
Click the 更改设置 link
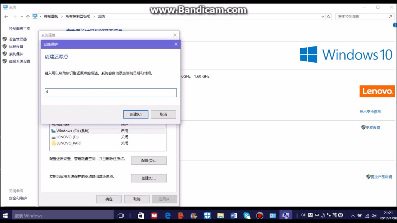coord(373,127)
